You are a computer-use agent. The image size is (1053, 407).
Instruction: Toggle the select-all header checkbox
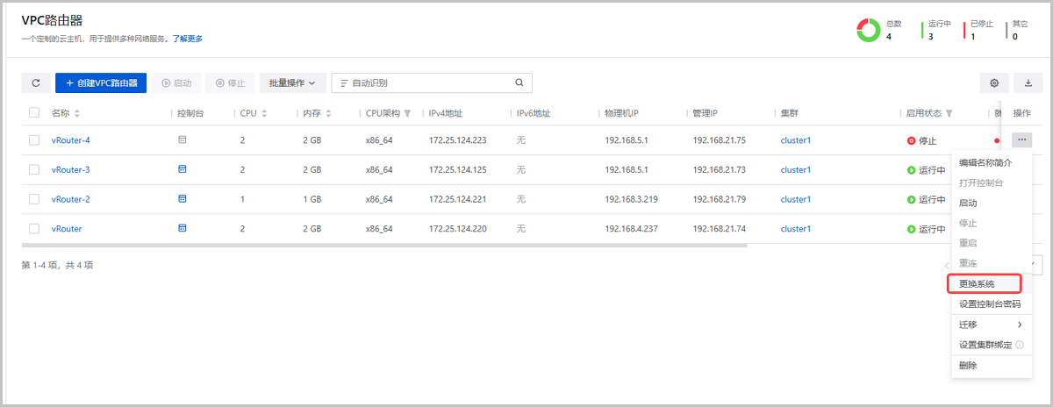pyautogui.click(x=34, y=113)
